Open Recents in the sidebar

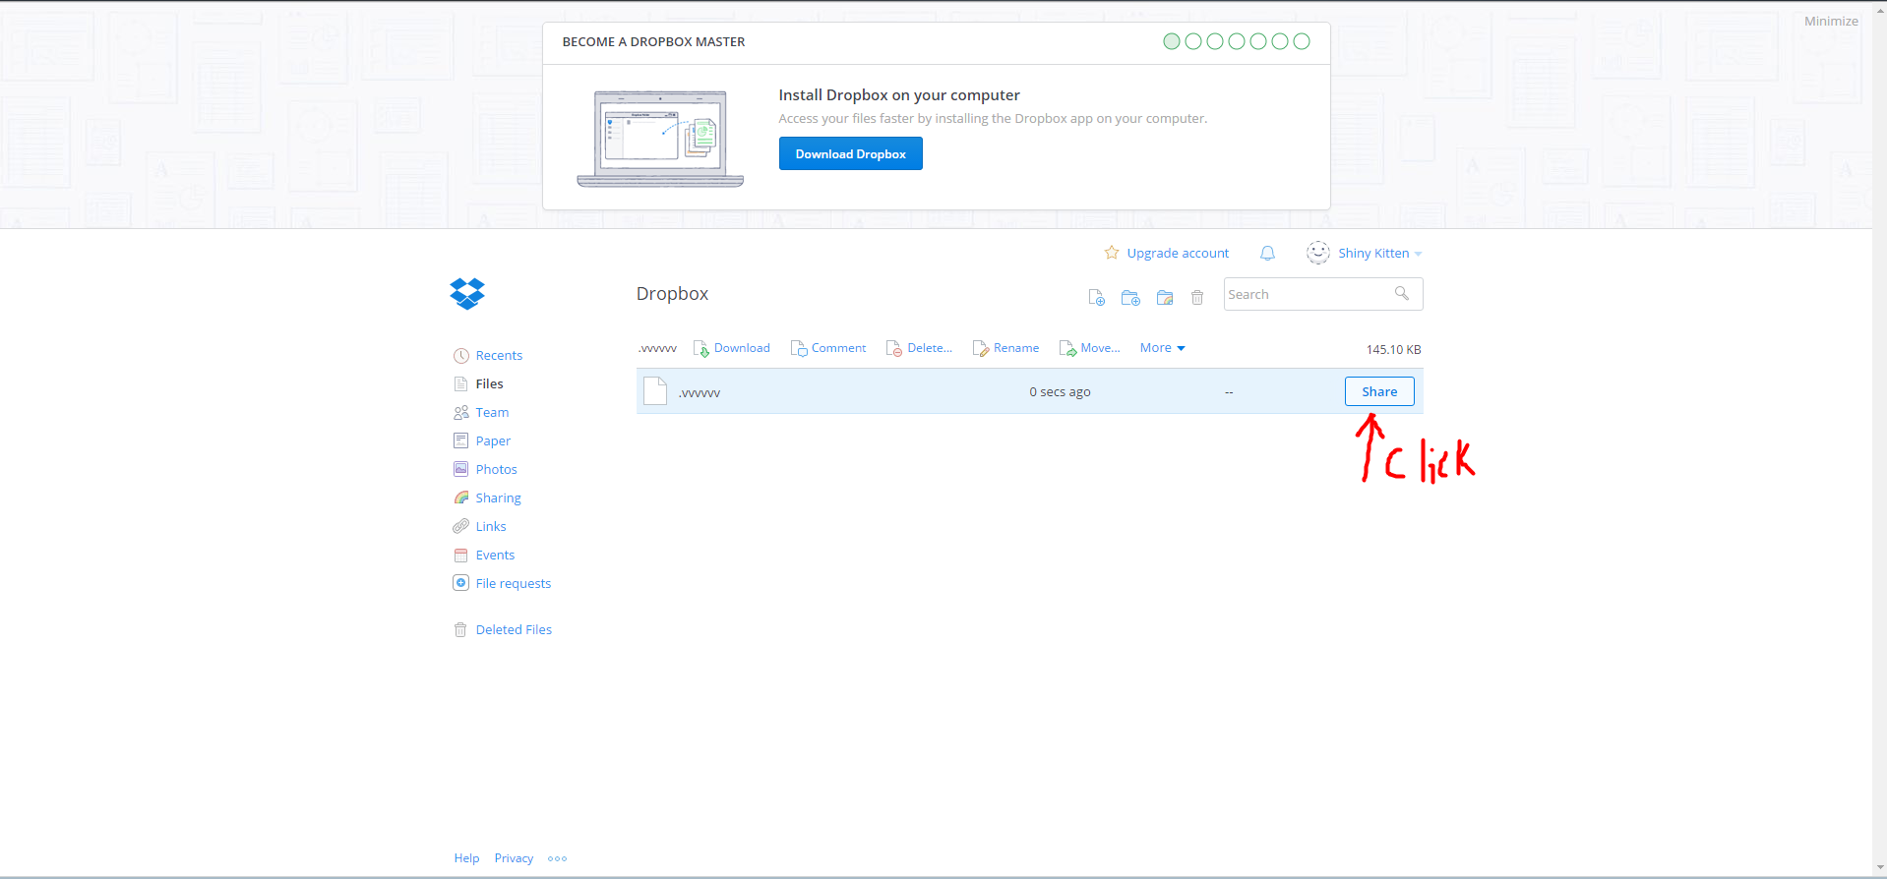pyautogui.click(x=499, y=356)
